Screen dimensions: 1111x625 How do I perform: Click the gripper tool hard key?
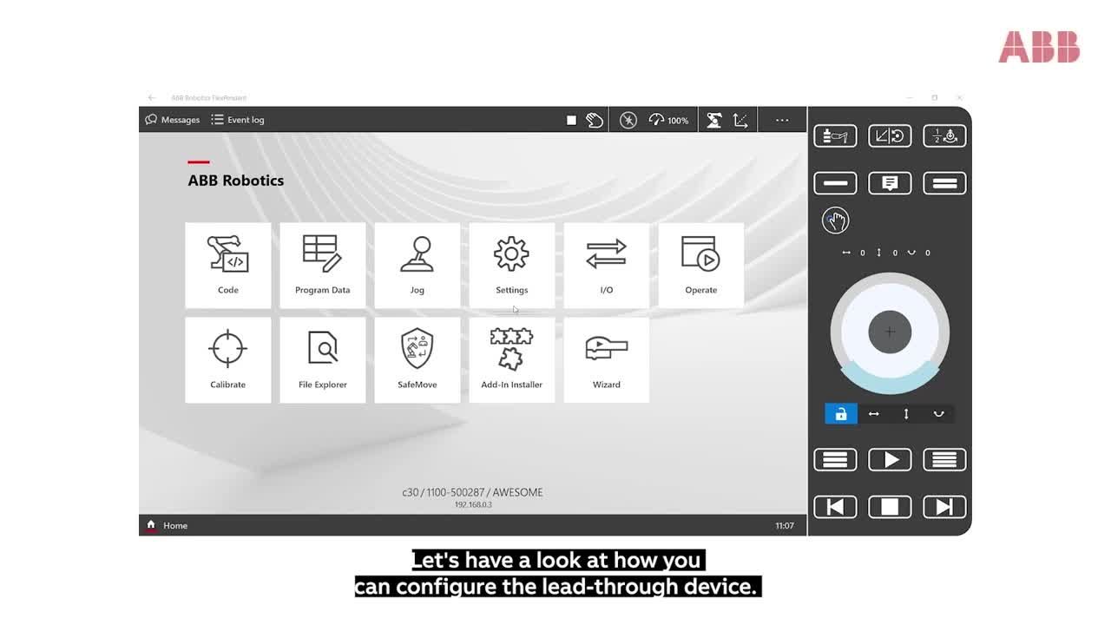coord(835,135)
